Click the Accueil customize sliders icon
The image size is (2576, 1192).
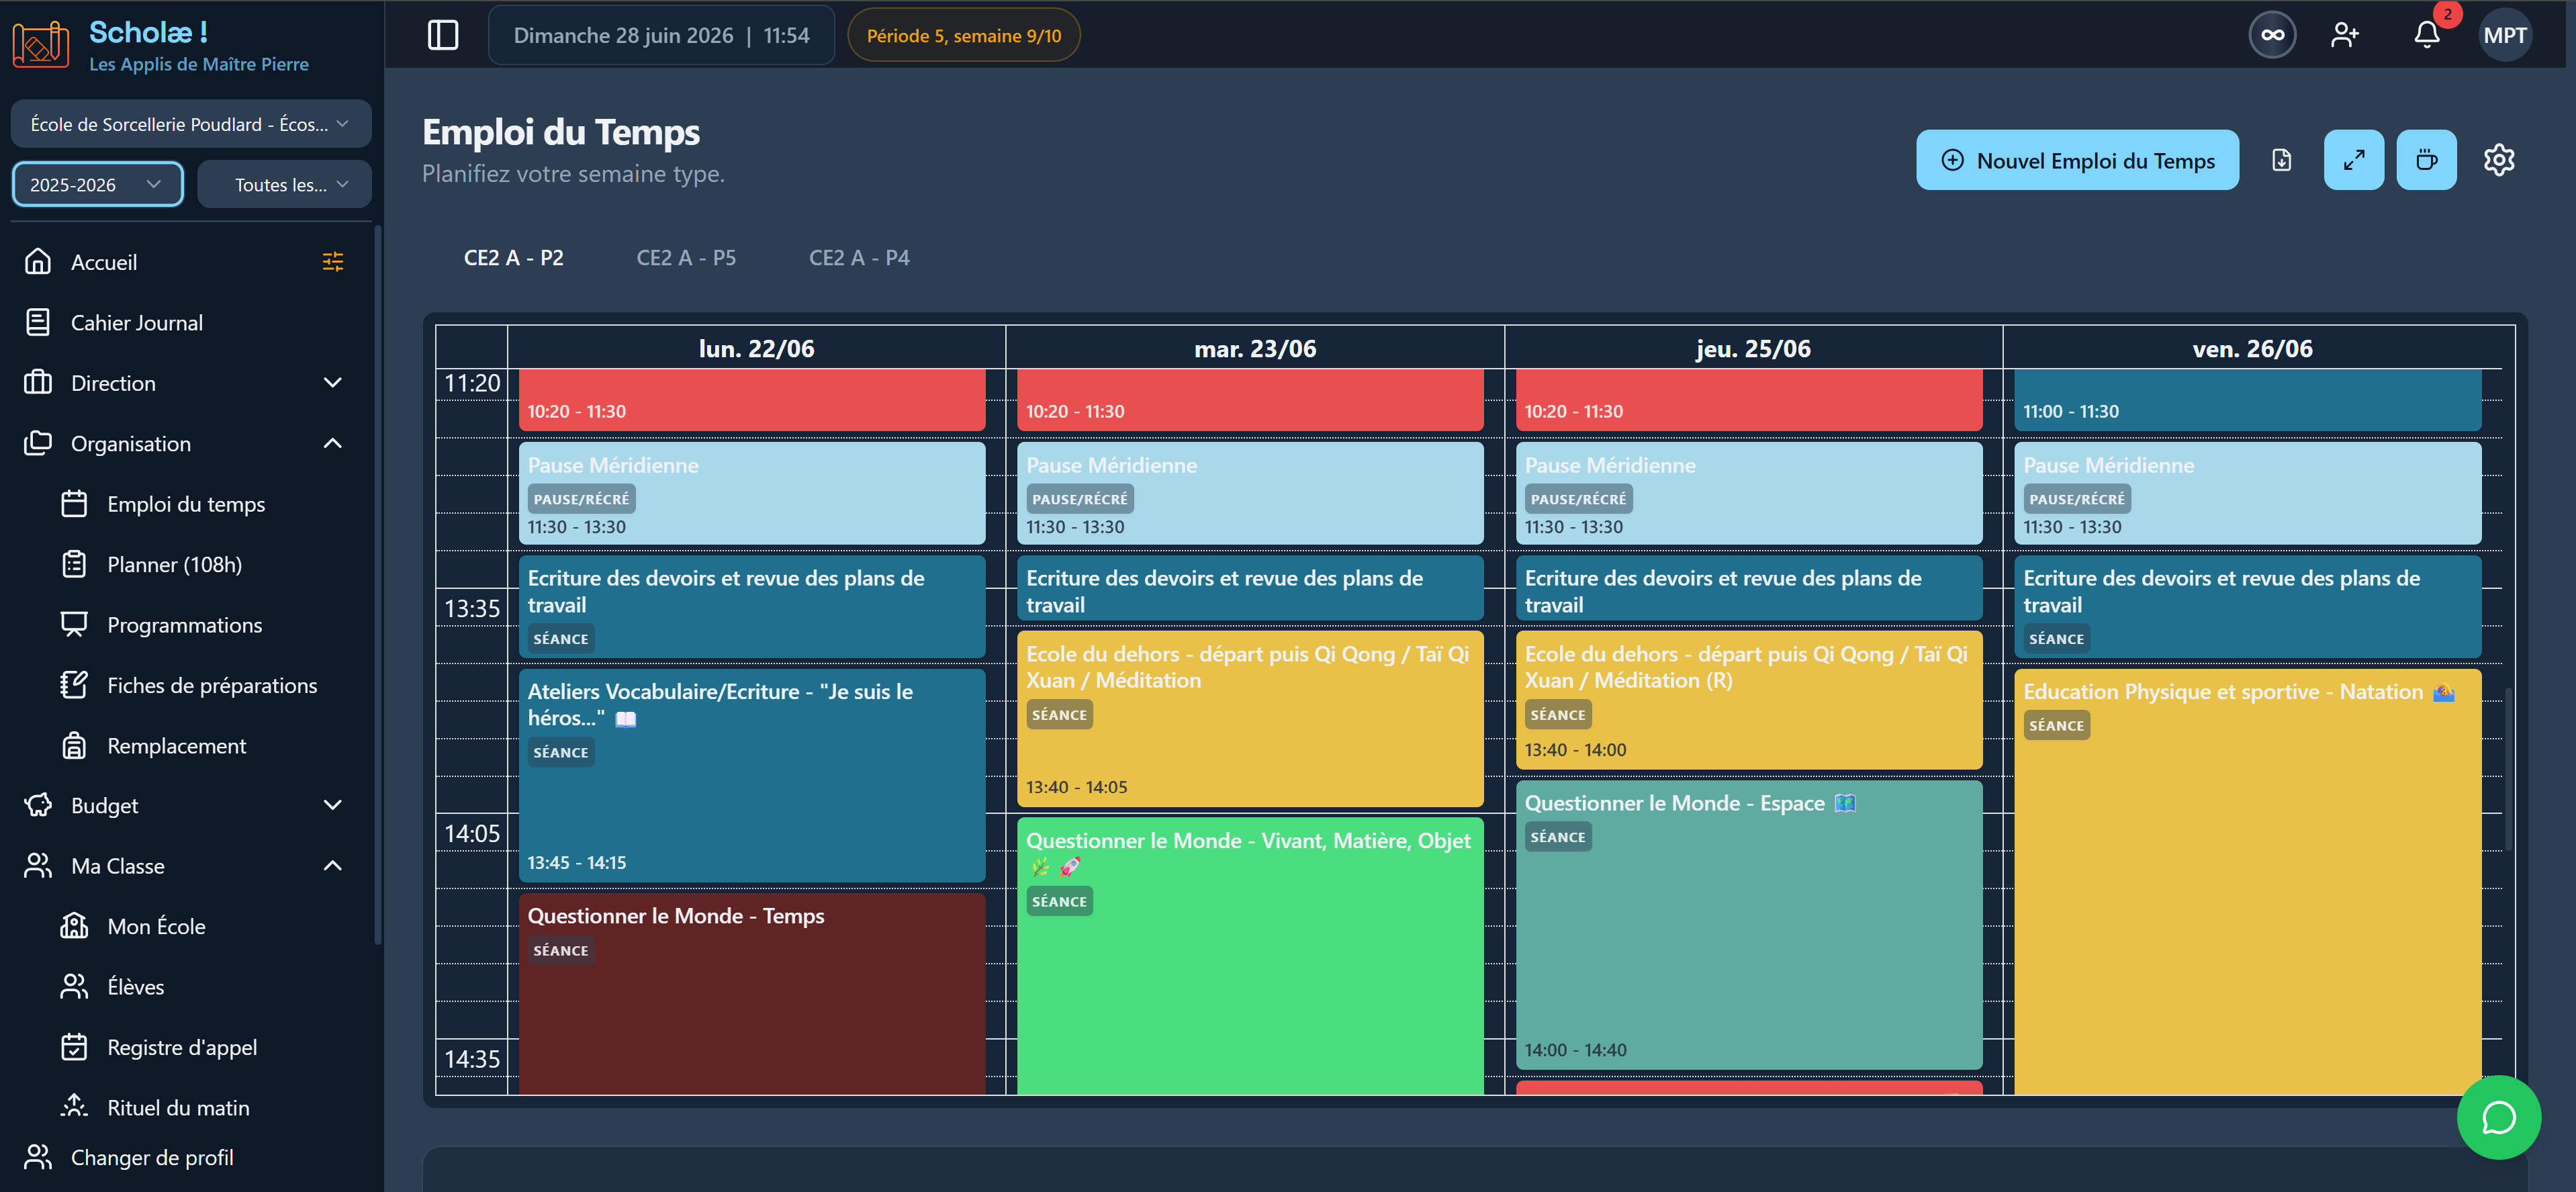pyautogui.click(x=333, y=262)
